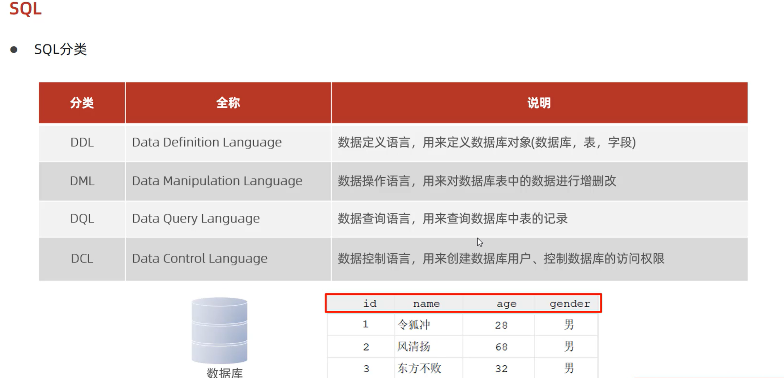Viewport: 784px width, 378px height.
Task: Click 'Data Control Language' text
Action: pos(200,259)
